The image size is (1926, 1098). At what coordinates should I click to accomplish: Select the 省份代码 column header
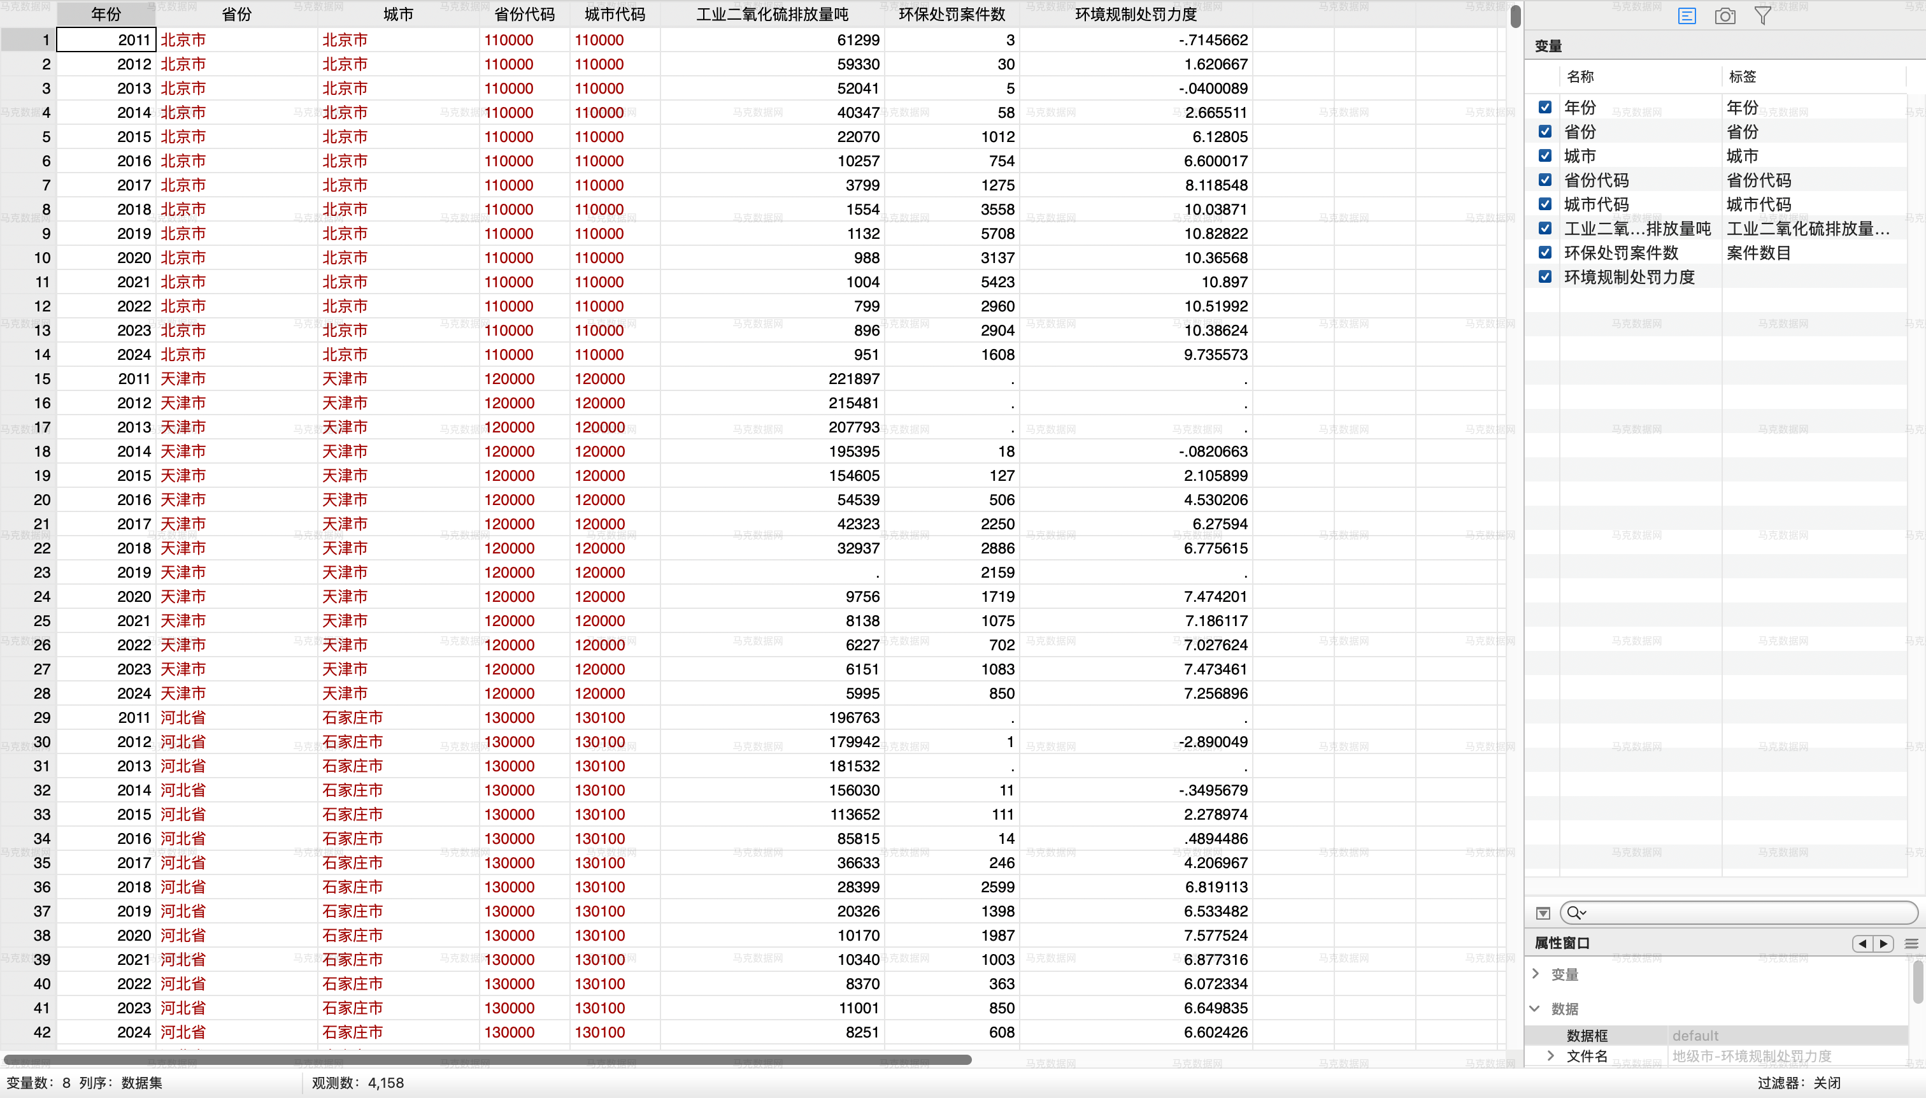point(524,14)
